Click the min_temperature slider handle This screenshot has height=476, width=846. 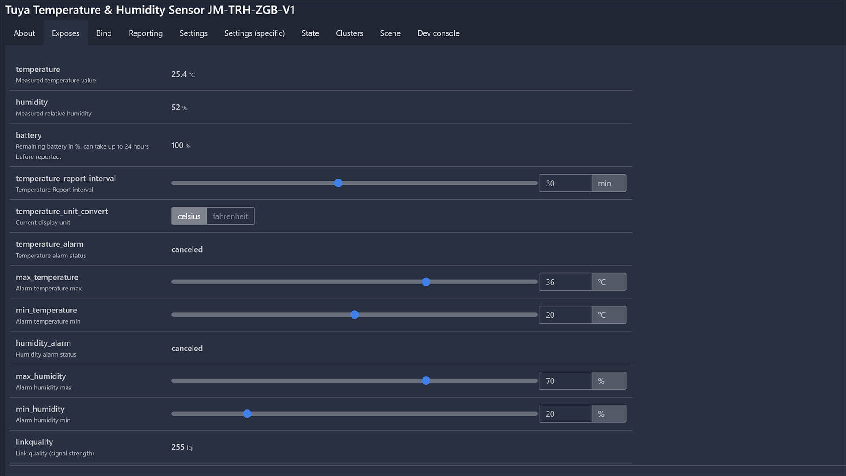click(354, 315)
